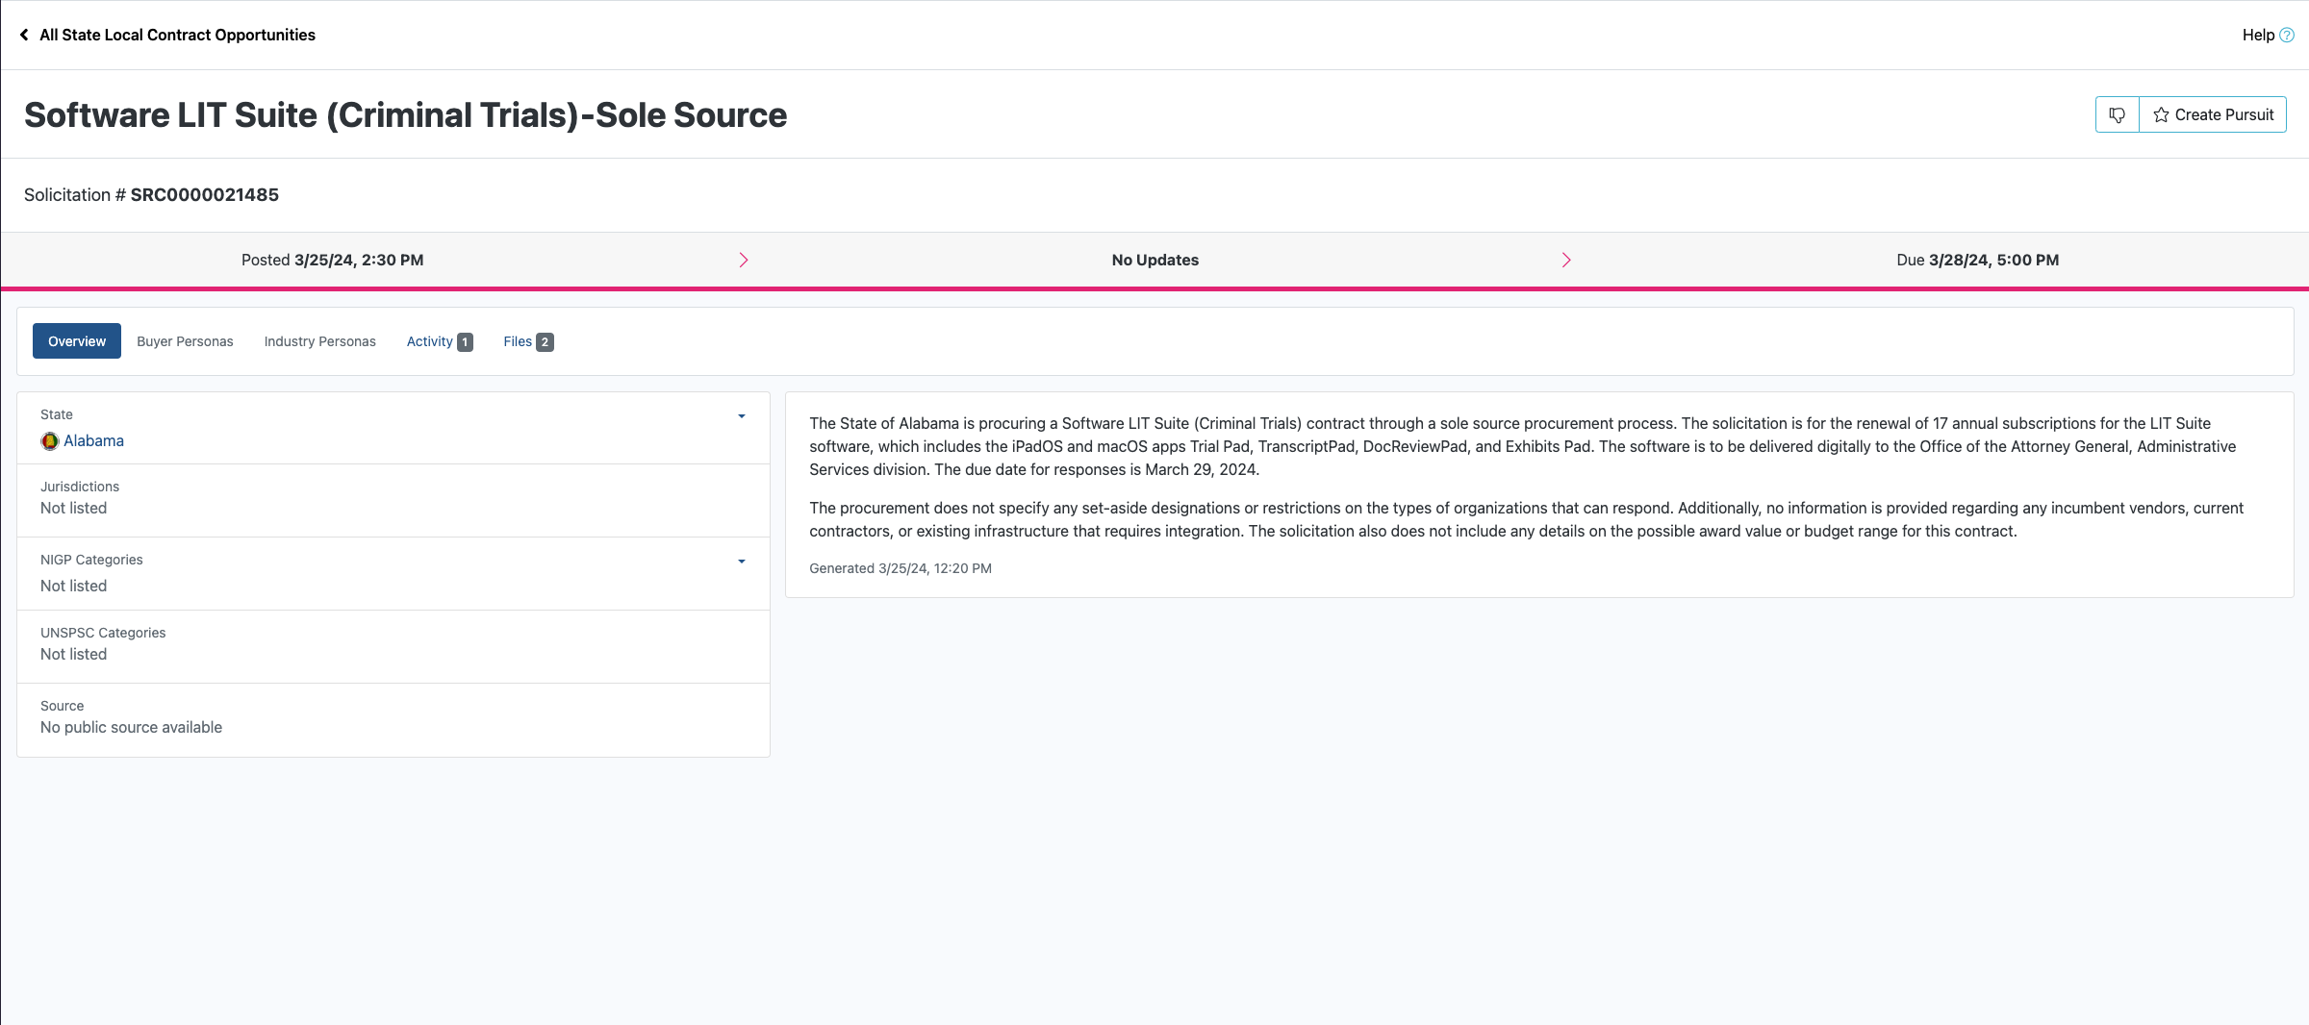Screen dimensions: 2309x1025
Task: Click solicitation number SRC0000021485
Action: pyautogui.click(x=205, y=194)
